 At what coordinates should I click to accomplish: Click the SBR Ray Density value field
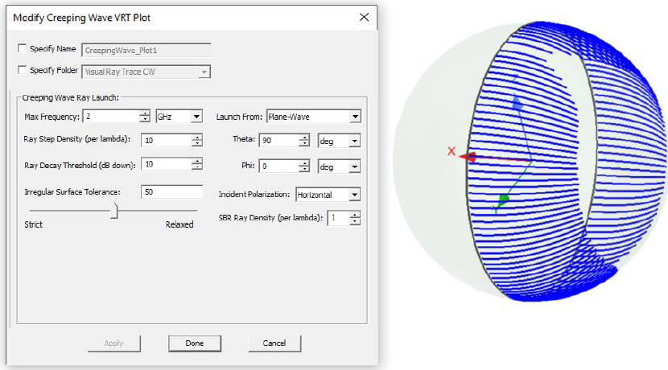tap(339, 217)
